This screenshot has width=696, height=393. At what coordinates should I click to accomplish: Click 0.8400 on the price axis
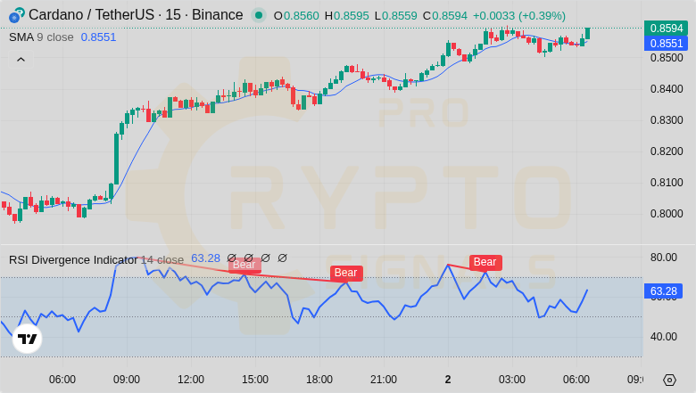tap(667, 89)
